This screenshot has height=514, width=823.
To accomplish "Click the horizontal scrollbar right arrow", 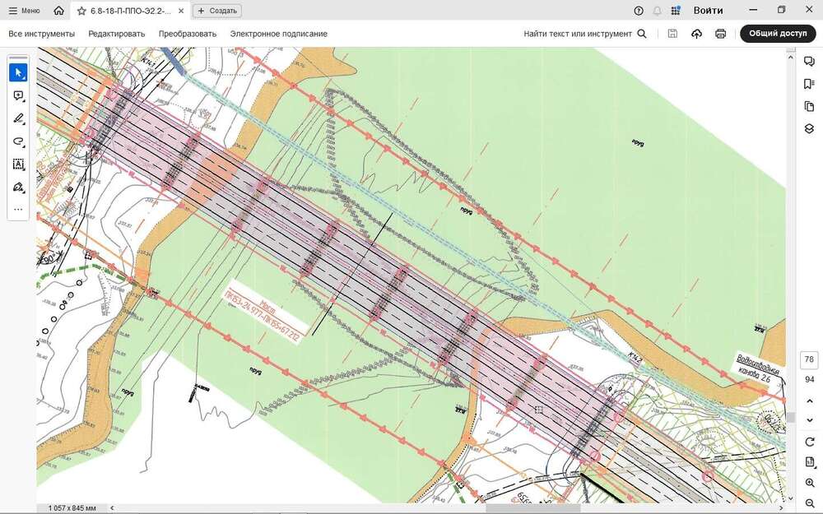I will pos(780,507).
